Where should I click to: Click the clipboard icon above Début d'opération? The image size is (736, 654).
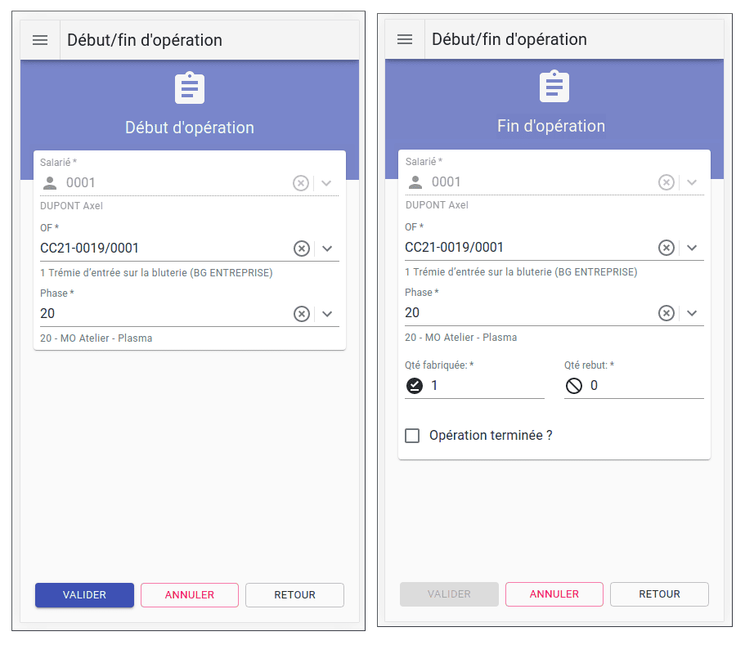(190, 87)
